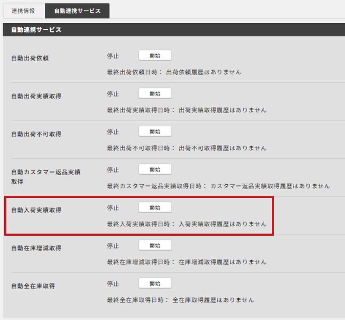Click label 最終全在庫取得日時：
The height and width of the screenshot is (320, 345).
click(x=138, y=300)
